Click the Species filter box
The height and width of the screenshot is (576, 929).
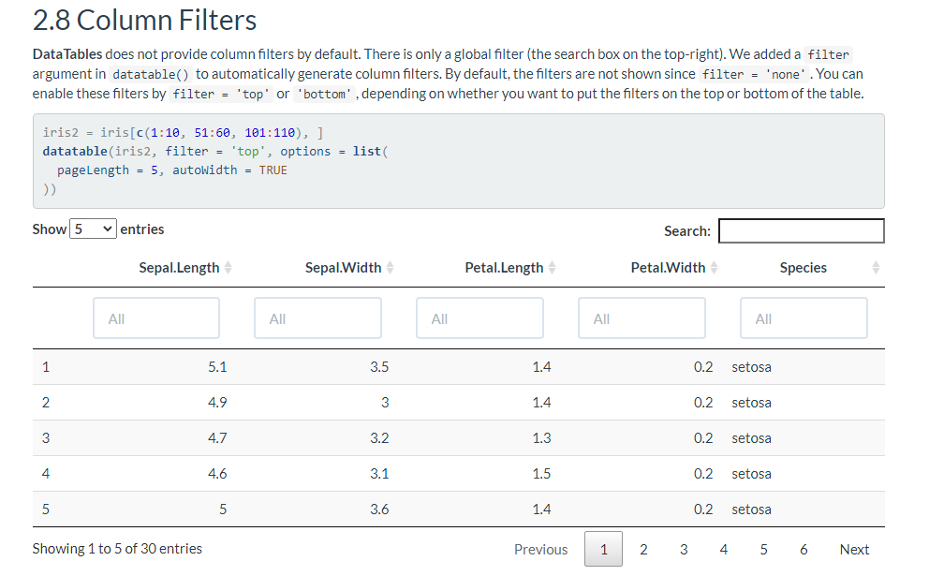click(x=804, y=318)
